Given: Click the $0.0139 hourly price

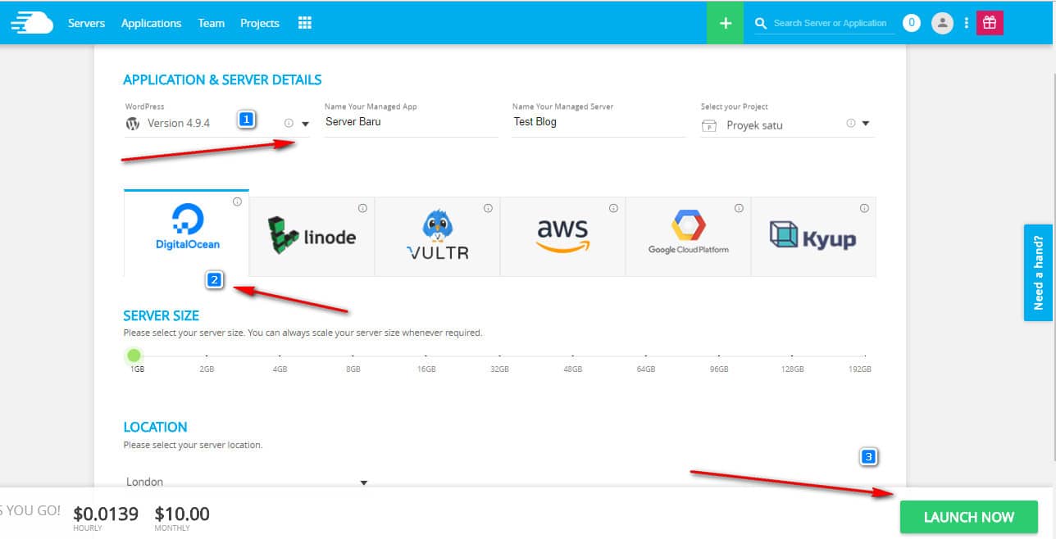Looking at the screenshot, I should (106, 514).
